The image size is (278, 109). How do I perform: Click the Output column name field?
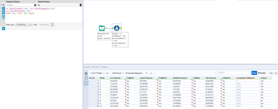pos(20,5)
